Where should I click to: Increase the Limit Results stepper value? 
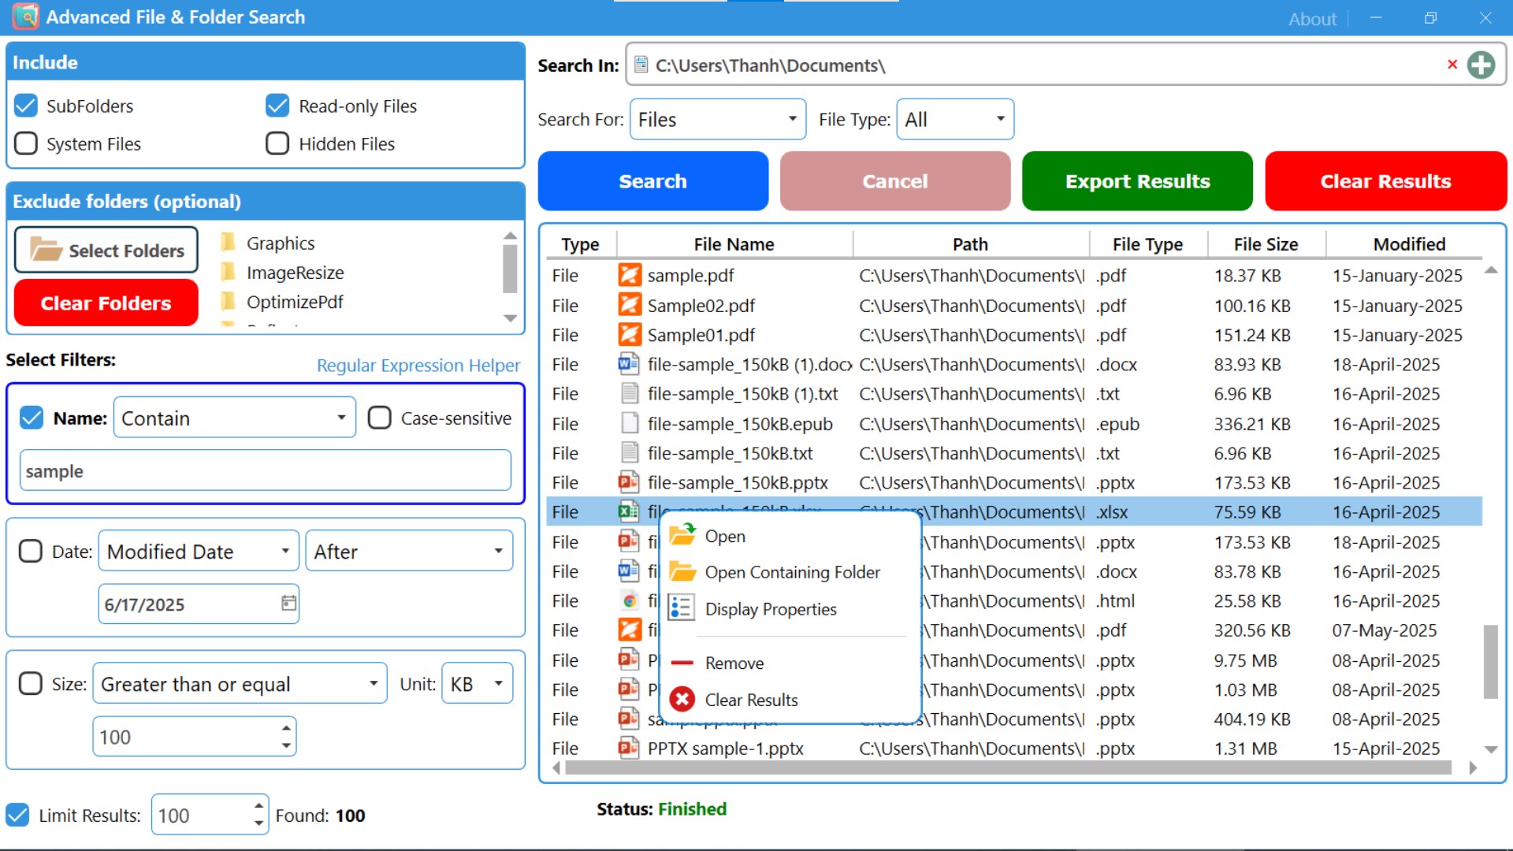[258, 806]
